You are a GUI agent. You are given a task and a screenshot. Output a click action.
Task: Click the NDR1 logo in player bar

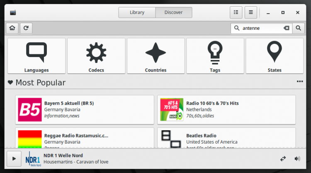coord(33,159)
